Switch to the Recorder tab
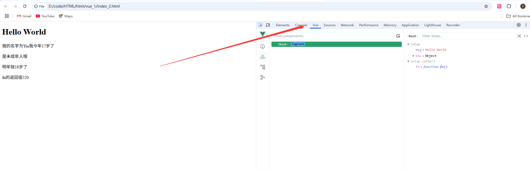The image size is (530, 170). click(x=453, y=25)
